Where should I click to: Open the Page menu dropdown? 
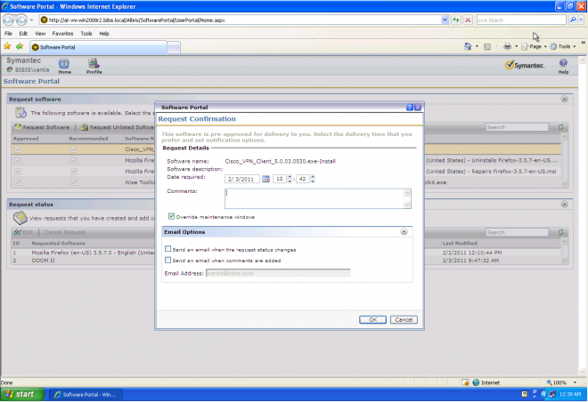[x=534, y=46]
